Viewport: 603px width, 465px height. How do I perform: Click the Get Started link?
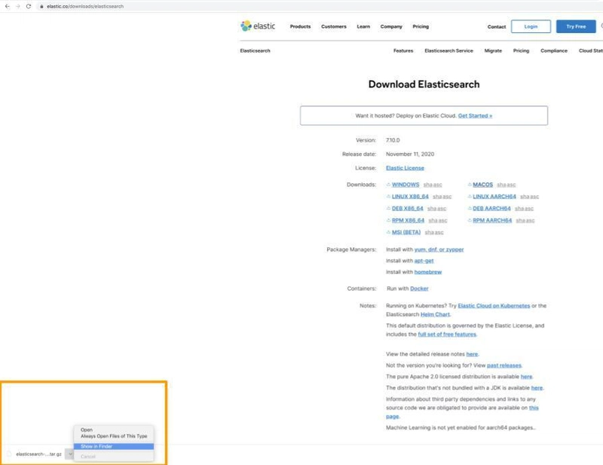point(475,116)
